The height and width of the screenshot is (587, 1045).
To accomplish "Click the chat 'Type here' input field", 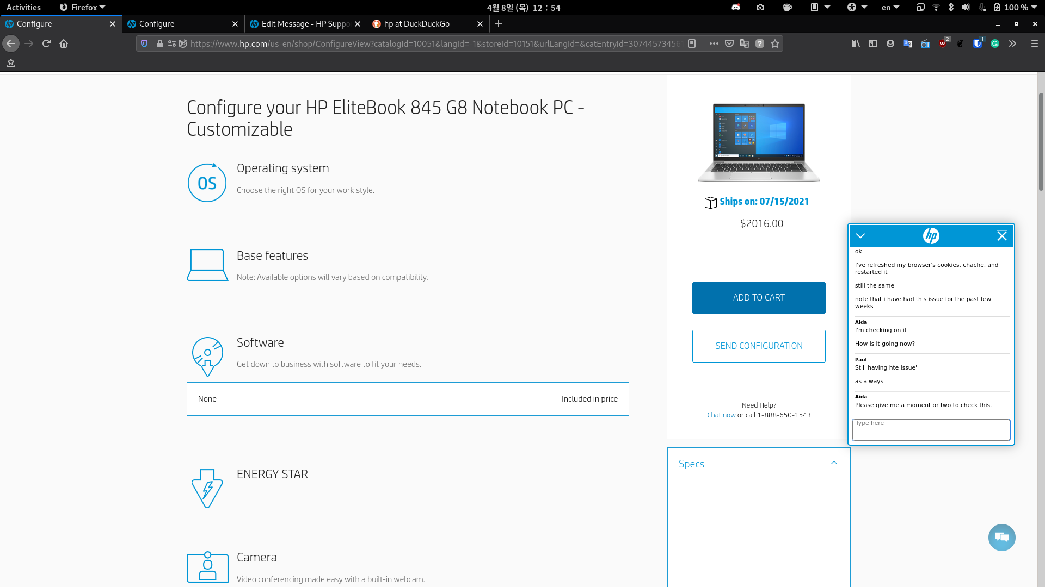I will [931, 429].
